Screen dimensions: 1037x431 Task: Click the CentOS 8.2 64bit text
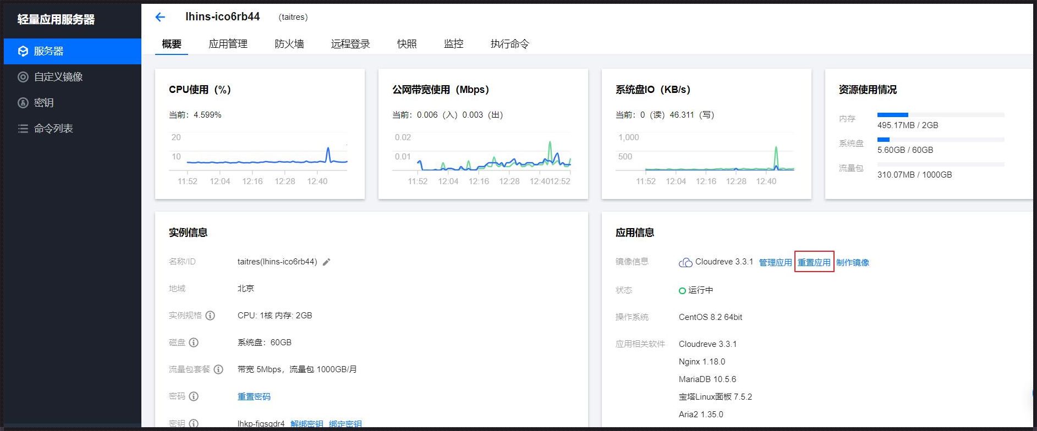click(x=710, y=317)
